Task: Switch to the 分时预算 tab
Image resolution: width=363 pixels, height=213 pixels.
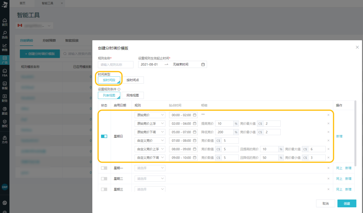Action: pos(49,41)
